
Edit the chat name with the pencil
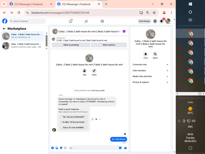point(94,71)
